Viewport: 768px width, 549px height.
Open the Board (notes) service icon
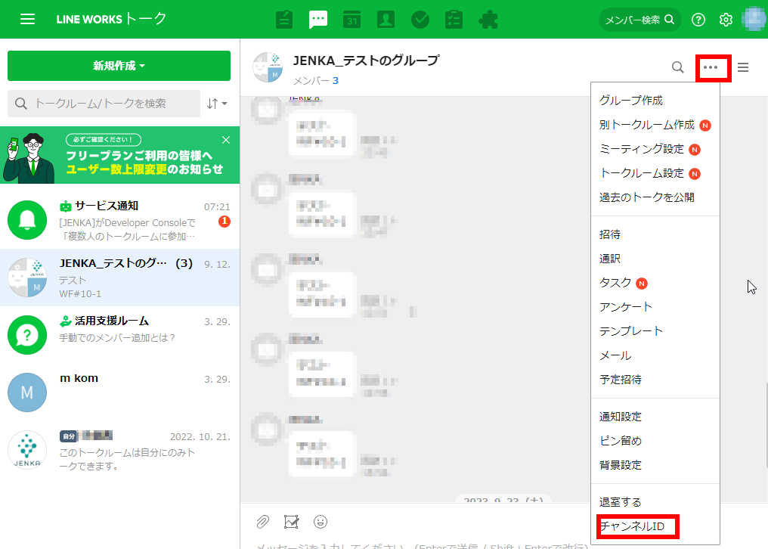click(x=284, y=20)
